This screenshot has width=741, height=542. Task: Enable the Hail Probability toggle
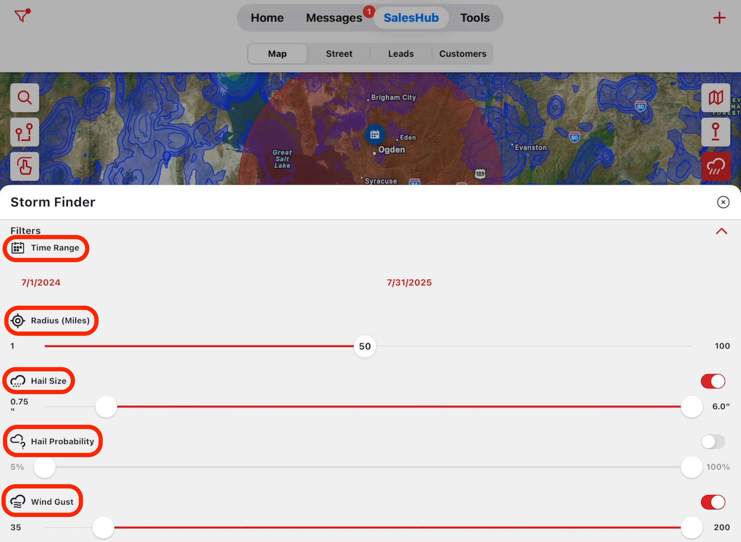(x=713, y=442)
